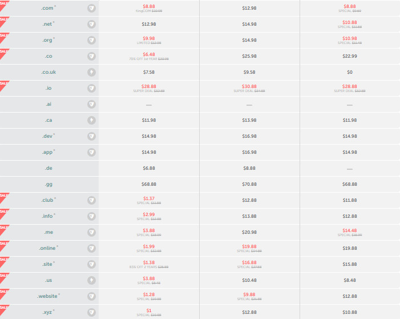Click the shield icon beside .website
Screen dimensions: 400x319
tap(91, 296)
